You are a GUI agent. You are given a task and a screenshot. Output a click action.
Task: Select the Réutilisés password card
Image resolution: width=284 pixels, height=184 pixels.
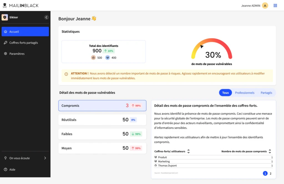pos(102,120)
